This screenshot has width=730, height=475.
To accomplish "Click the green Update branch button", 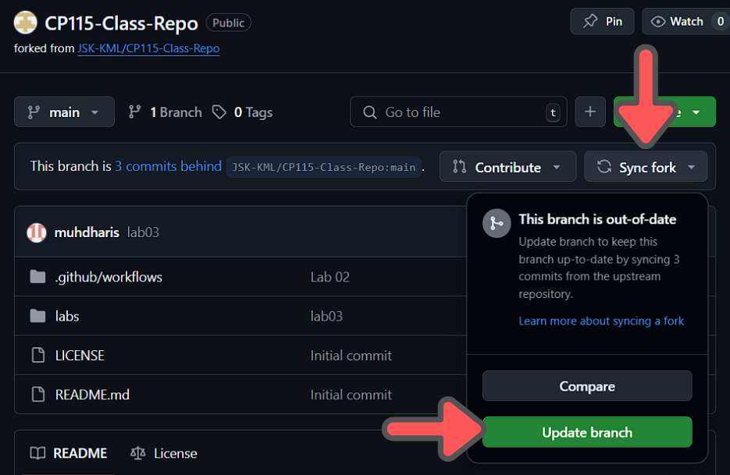I will [587, 432].
